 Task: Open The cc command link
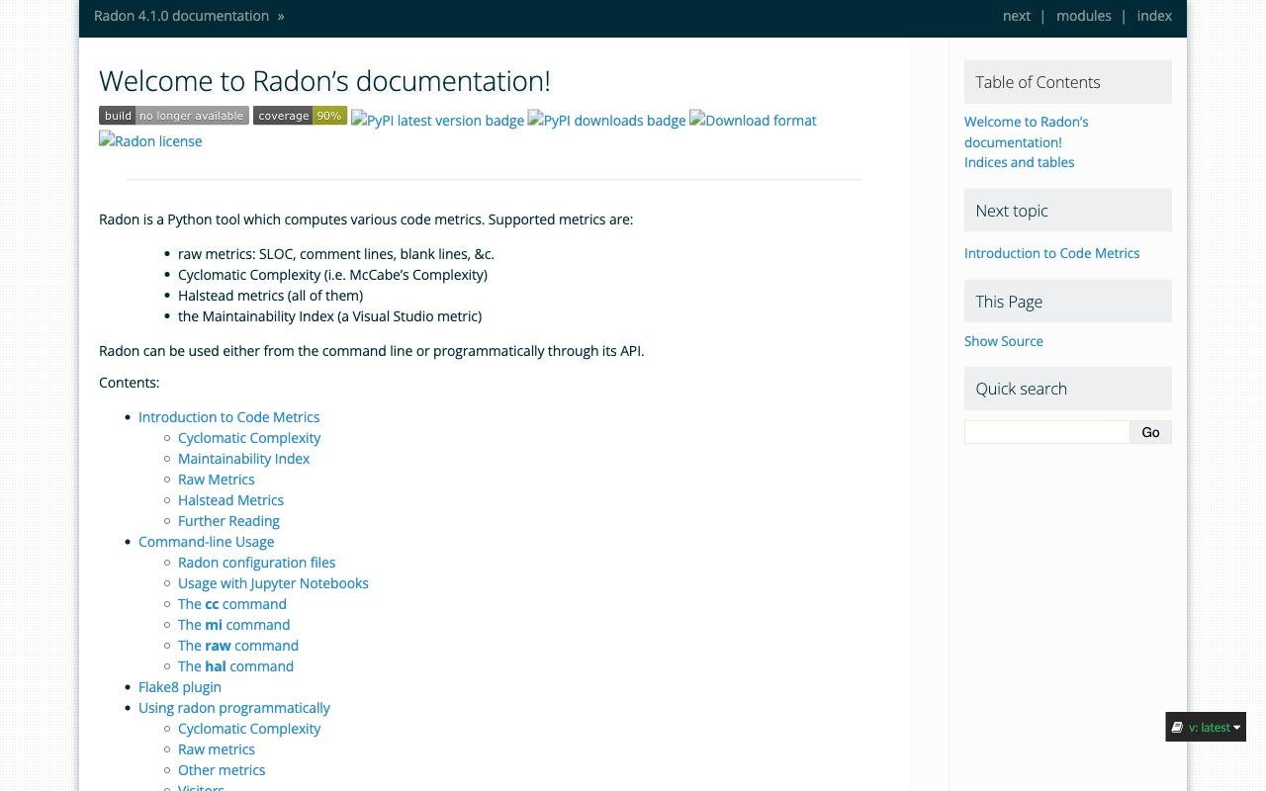pyautogui.click(x=231, y=604)
